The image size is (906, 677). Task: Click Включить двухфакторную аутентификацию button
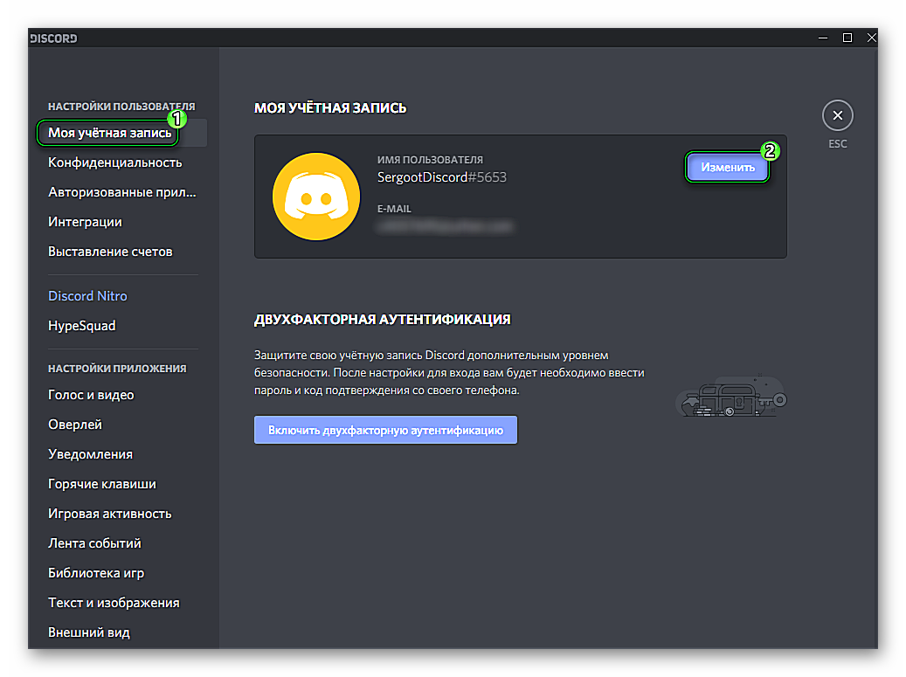click(385, 431)
